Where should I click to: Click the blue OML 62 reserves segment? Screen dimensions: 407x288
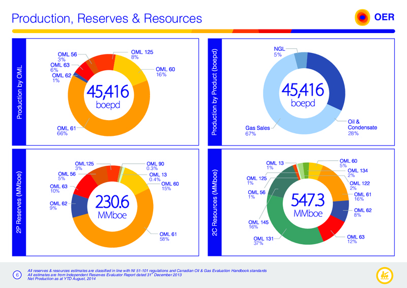pyautogui.click(x=79, y=206)
